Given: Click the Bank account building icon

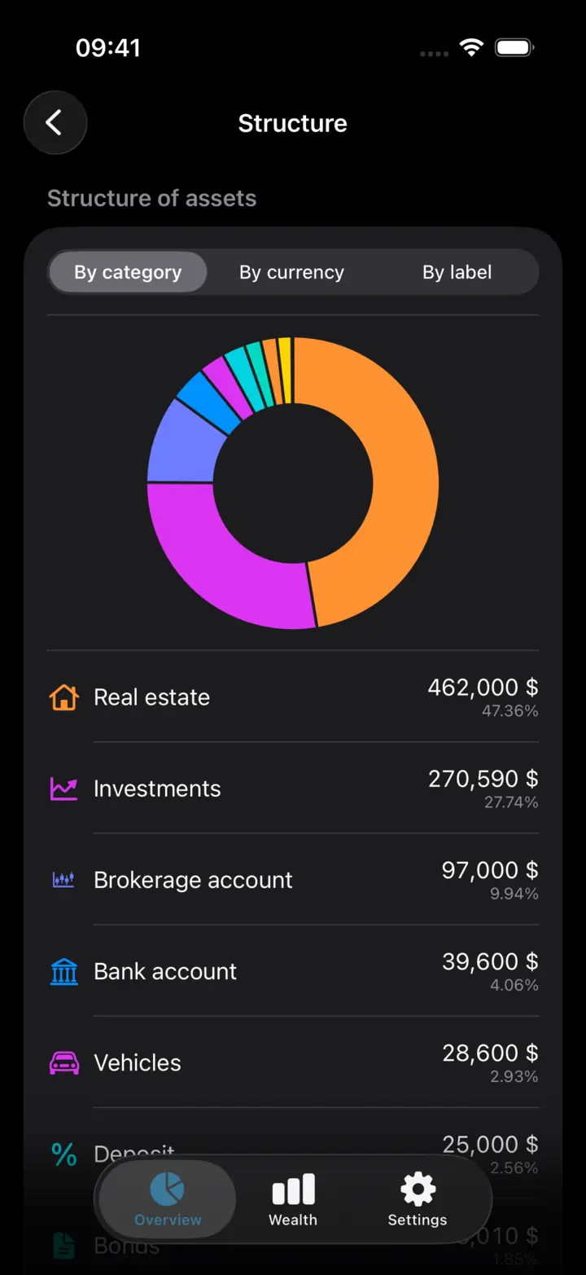Looking at the screenshot, I should tap(64, 971).
